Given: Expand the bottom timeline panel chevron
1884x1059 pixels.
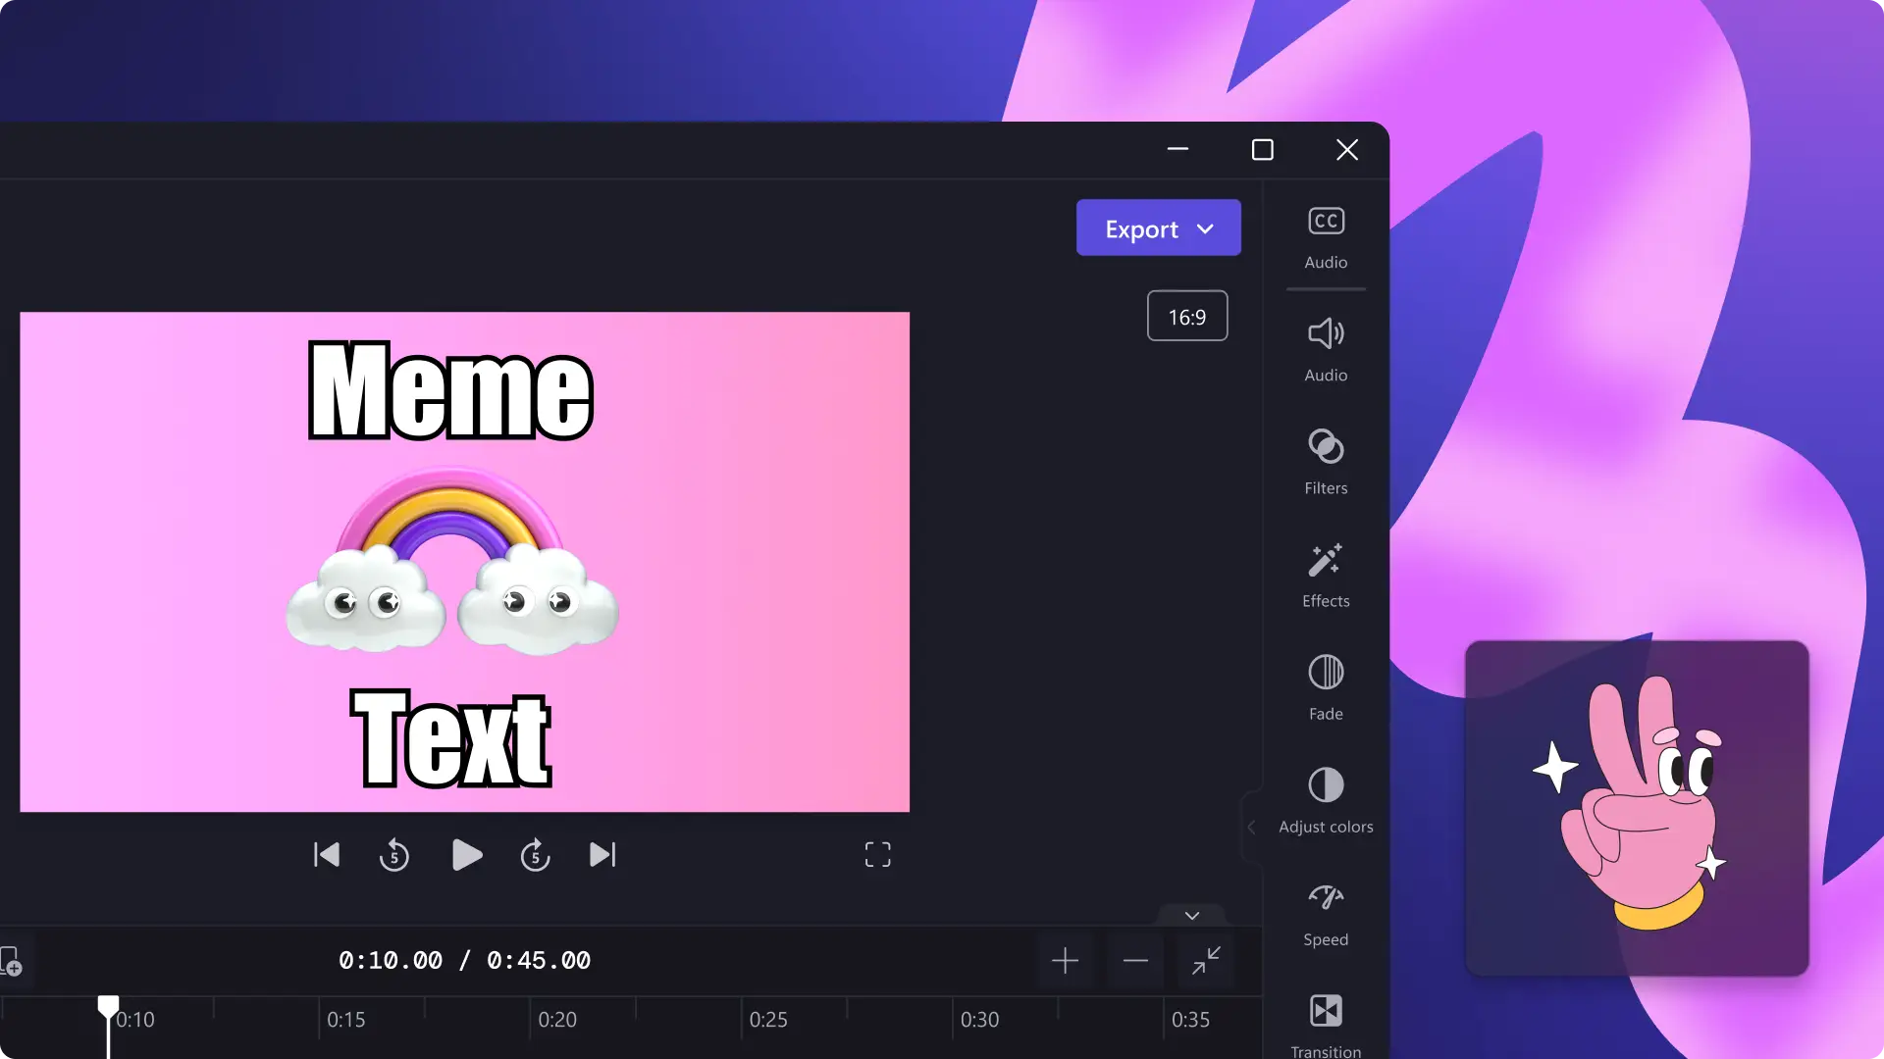Looking at the screenshot, I should pos(1190,914).
